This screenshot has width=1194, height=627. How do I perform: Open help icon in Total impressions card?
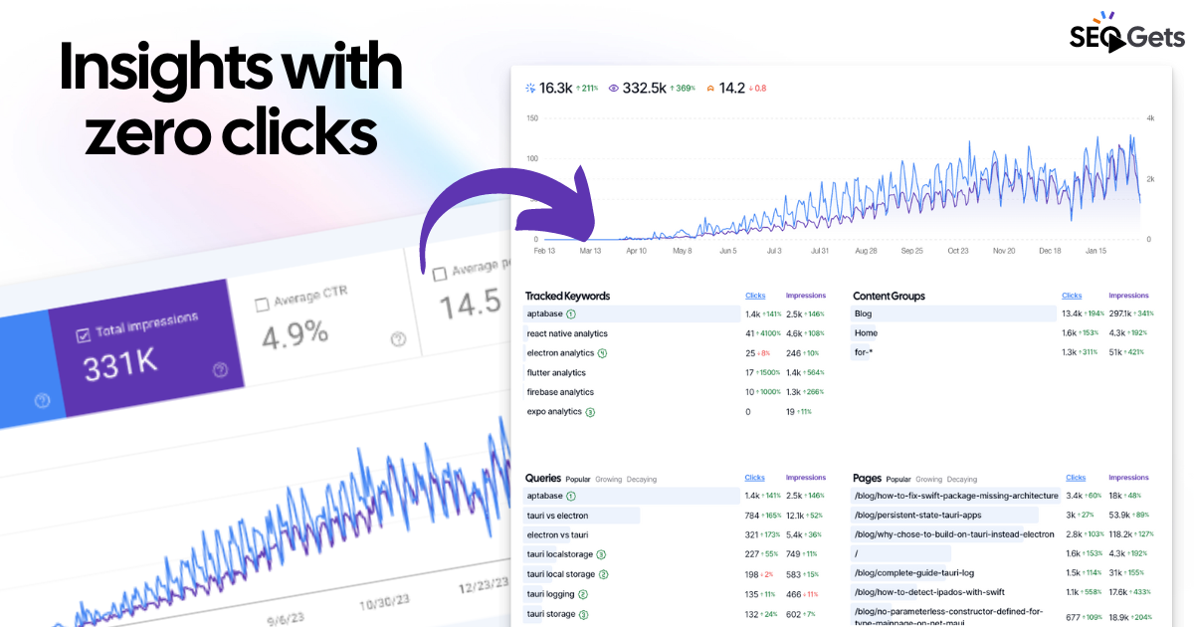click(220, 371)
